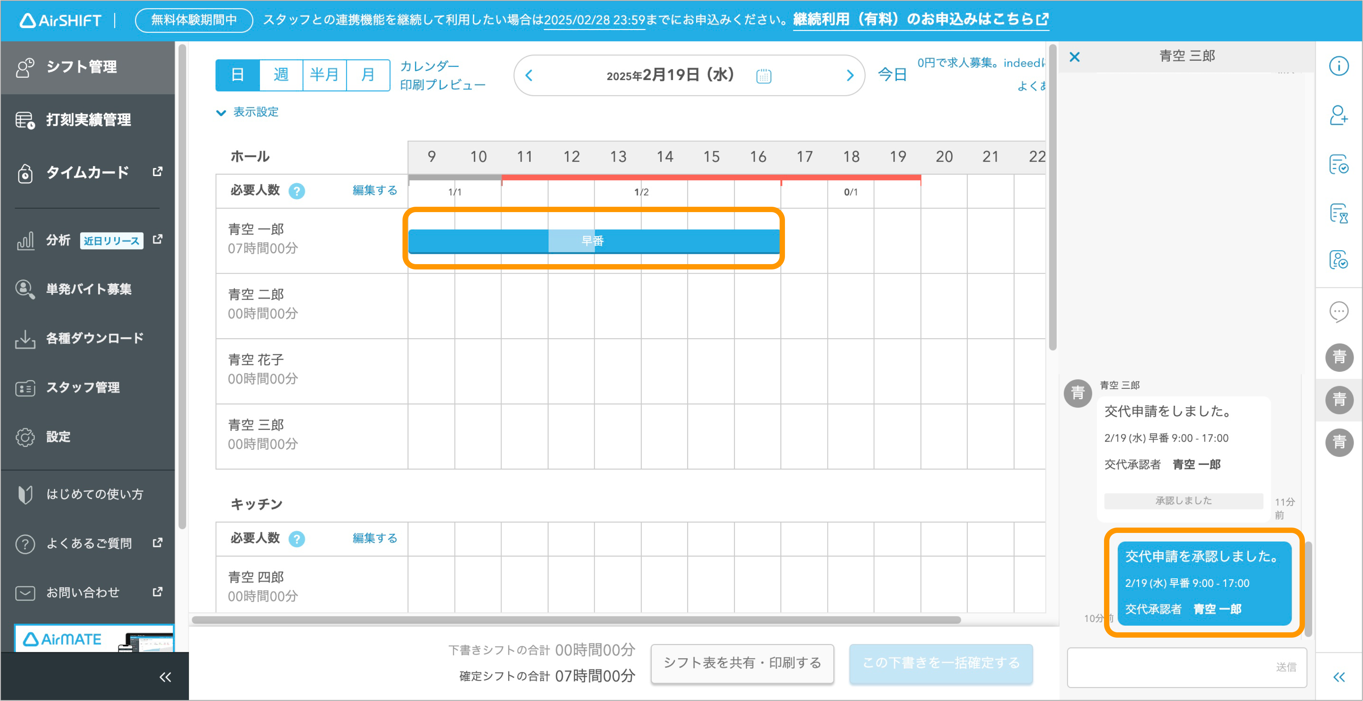
Task: Click the main vertical scrollbar
Action: pyautogui.click(x=1052, y=197)
